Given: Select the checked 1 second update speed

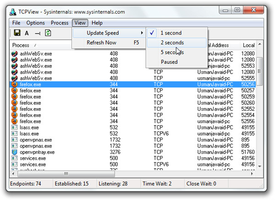Looking at the screenshot, I should click(177, 33).
